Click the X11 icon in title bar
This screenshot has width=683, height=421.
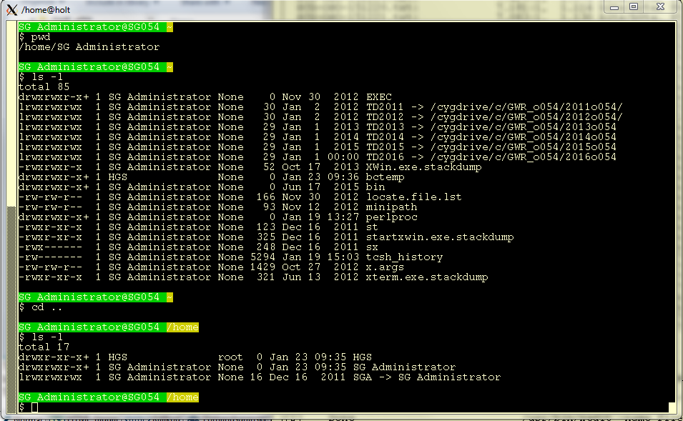coord(11,9)
